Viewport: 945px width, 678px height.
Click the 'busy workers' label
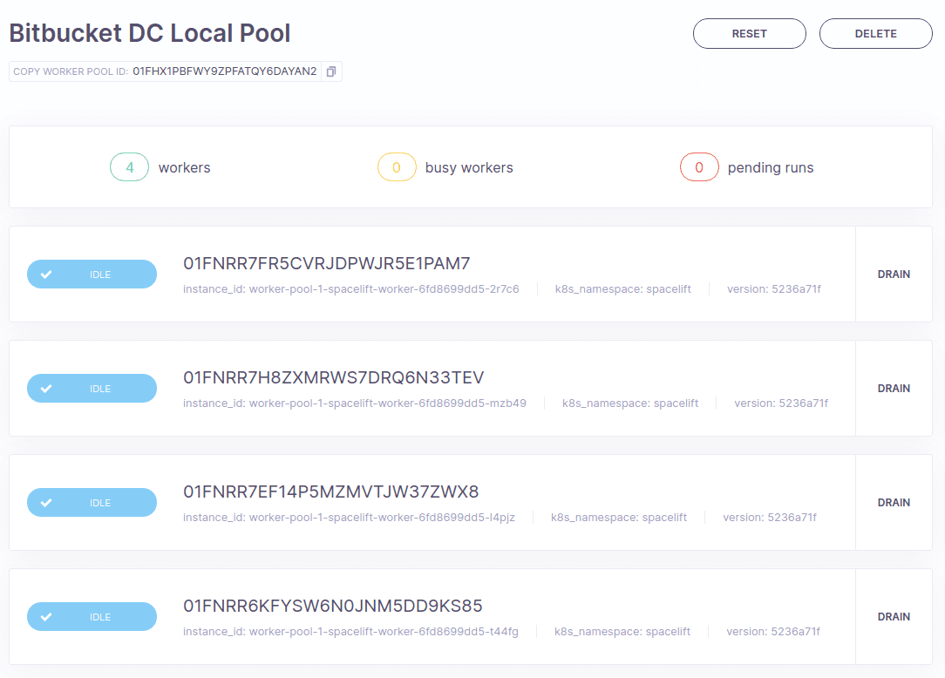coord(469,167)
